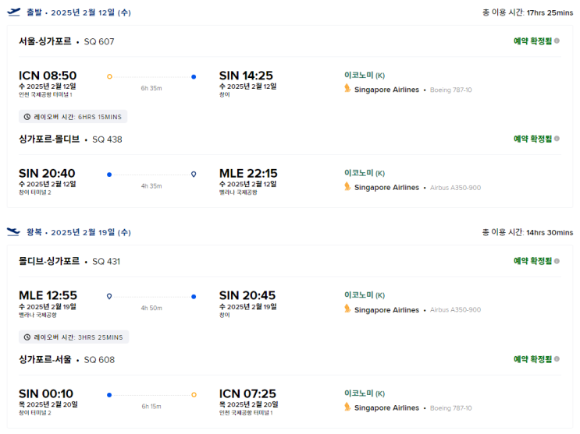Click the clock icon in the 6HRS 15MINS layover badge
Screen dimensions: 580x434
[x=27, y=117]
